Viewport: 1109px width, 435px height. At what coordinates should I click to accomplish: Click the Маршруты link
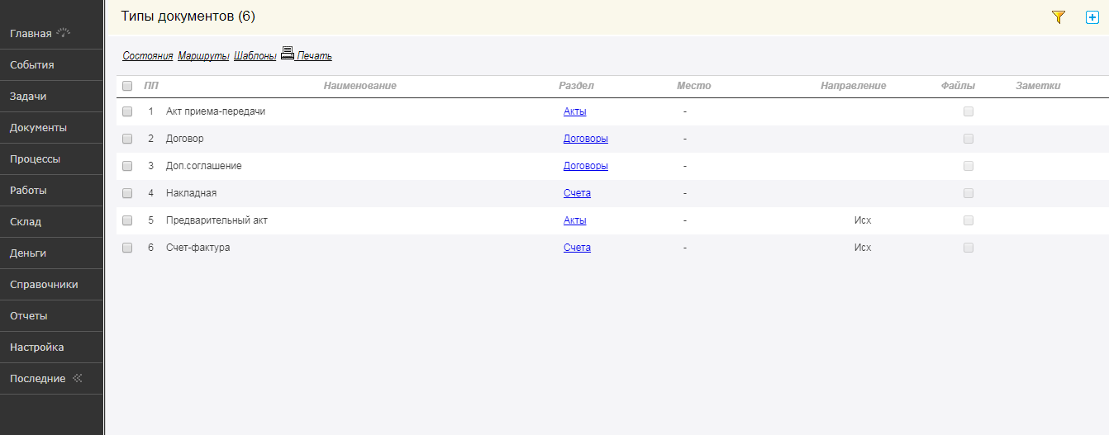tap(203, 56)
